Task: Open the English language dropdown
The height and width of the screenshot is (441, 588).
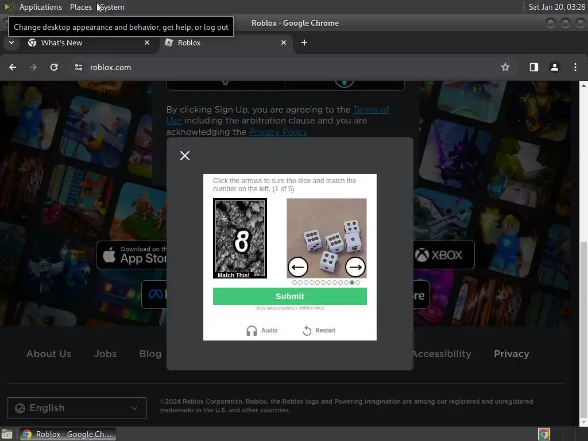Action: [x=76, y=408]
